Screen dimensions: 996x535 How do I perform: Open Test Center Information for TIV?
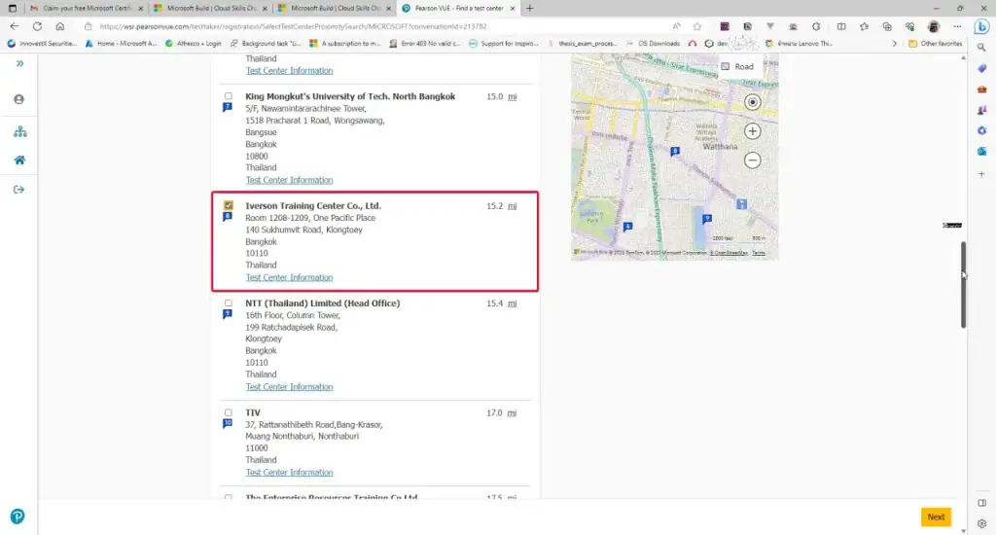[x=289, y=472]
